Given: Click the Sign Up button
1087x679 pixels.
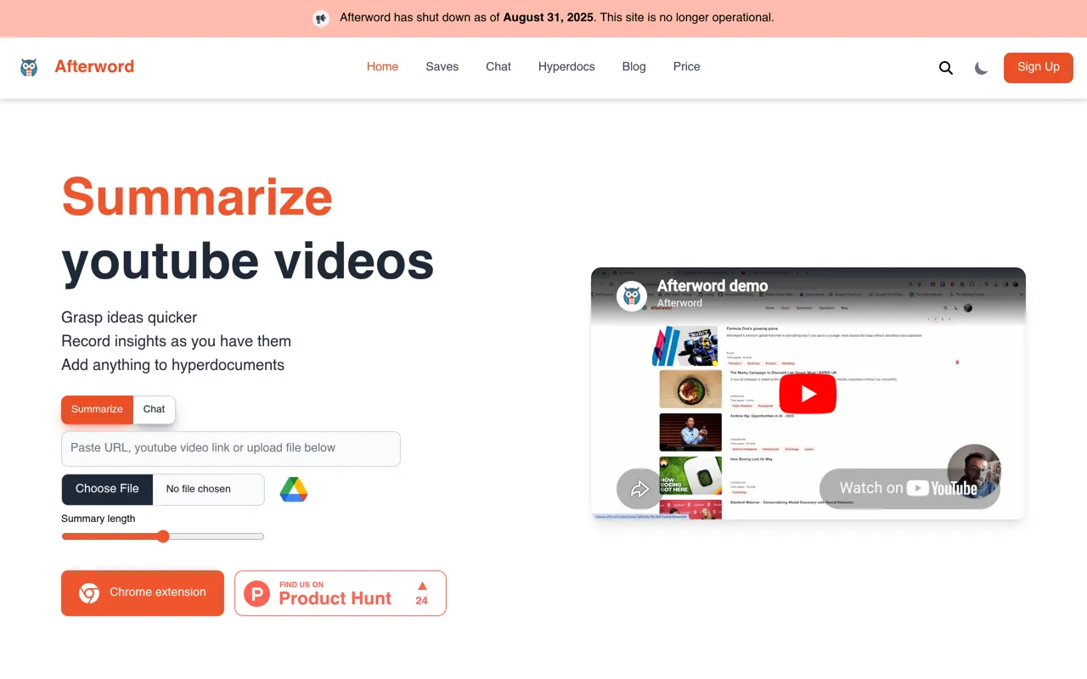Looking at the screenshot, I should pos(1039,67).
